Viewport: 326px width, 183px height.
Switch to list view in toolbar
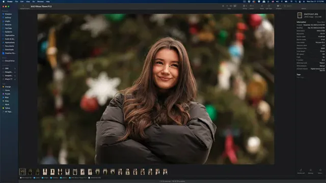click(x=227, y=6)
